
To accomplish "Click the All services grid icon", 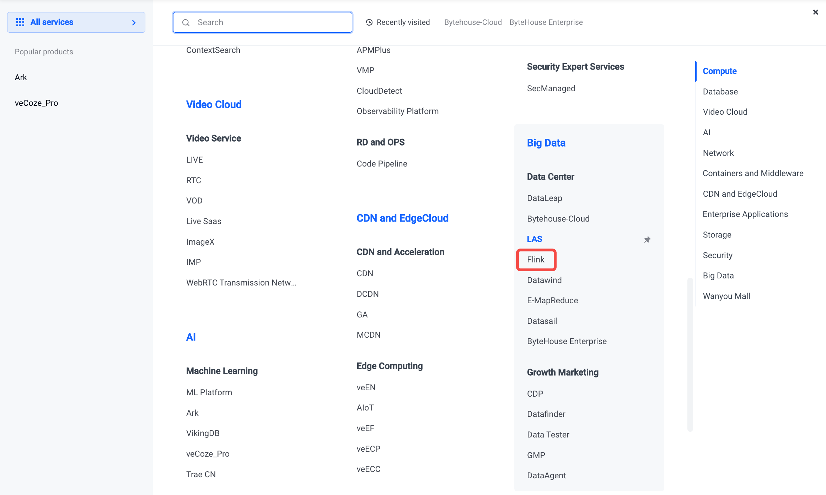I will (20, 22).
